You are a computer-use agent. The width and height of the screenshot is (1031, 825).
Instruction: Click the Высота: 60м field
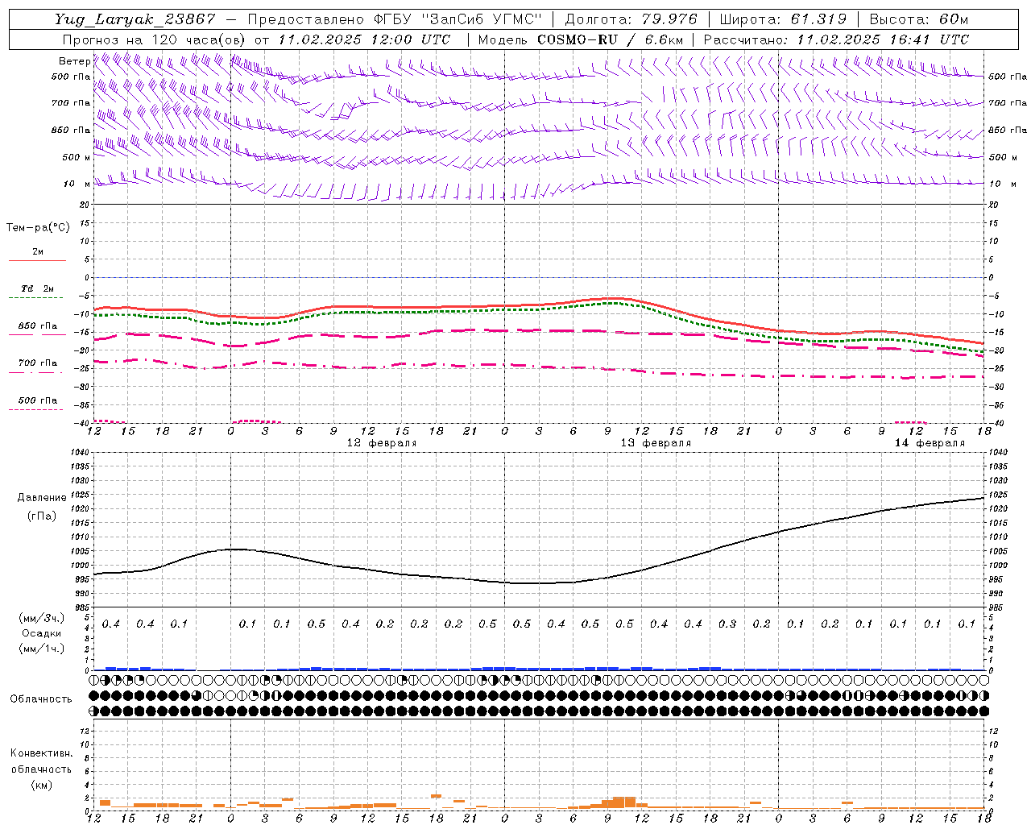(x=918, y=19)
